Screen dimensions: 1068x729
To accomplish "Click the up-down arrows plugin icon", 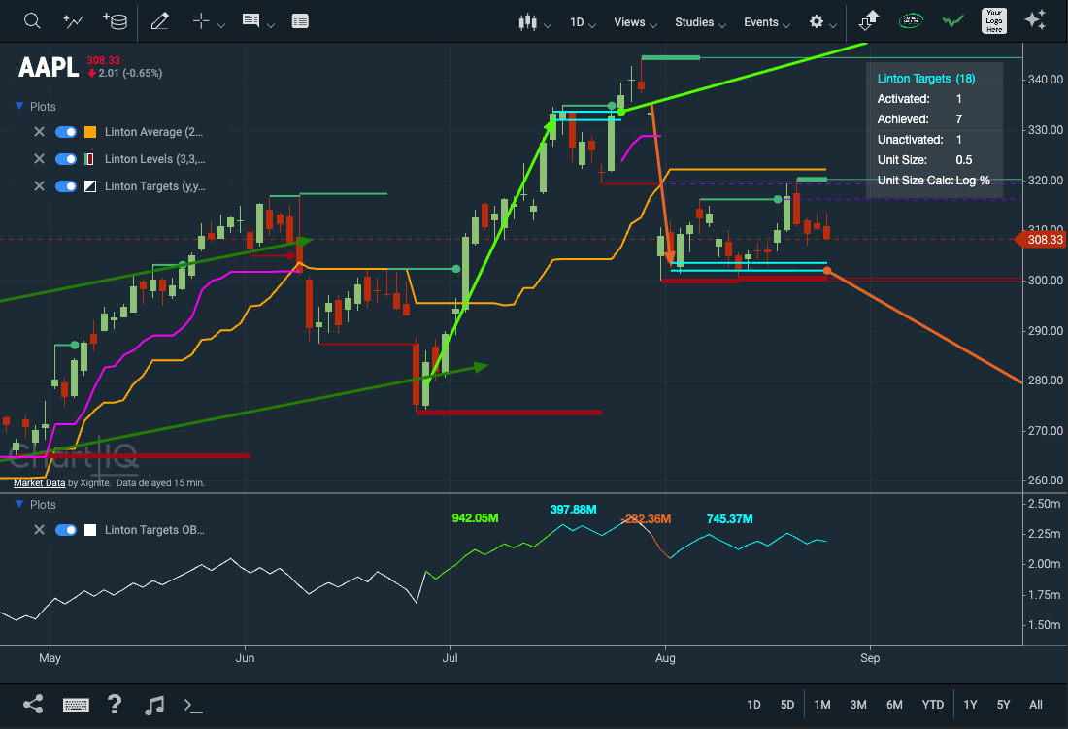I will tap(868, 21).
